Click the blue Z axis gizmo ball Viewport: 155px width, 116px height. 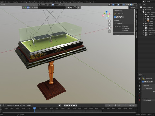(x=107, y=12)
